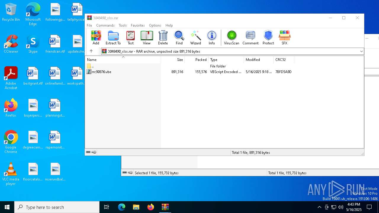Sort by the Size column header
This screenshot has height=213, width=379.
(173, 60)
